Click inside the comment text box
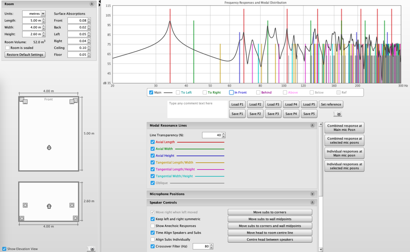Image resolution: width=410 pixels, height=252 pixels. [x=197, y=109]
